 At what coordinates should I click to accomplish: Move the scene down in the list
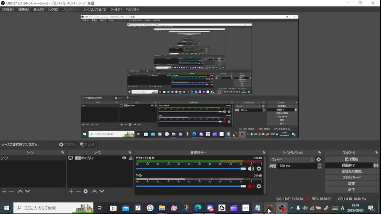27,191
